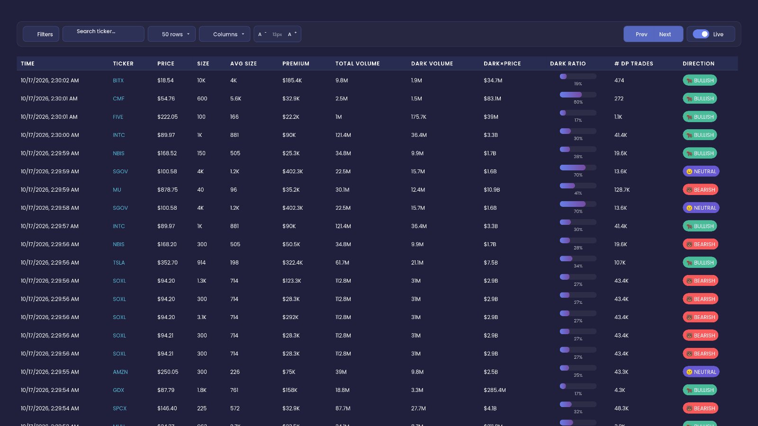
Task: Sort by the DARK RATIO column header
Action: pos(568,63)
